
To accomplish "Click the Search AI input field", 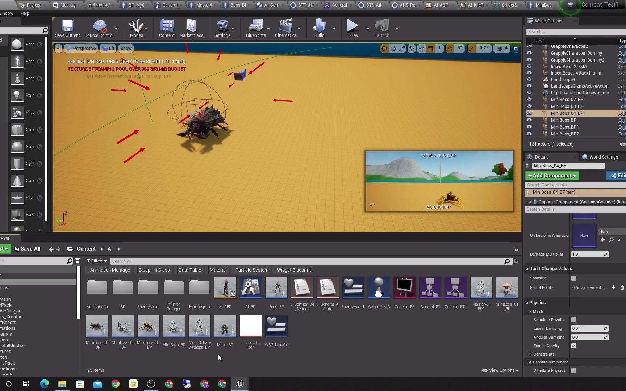I will [308, 261].
